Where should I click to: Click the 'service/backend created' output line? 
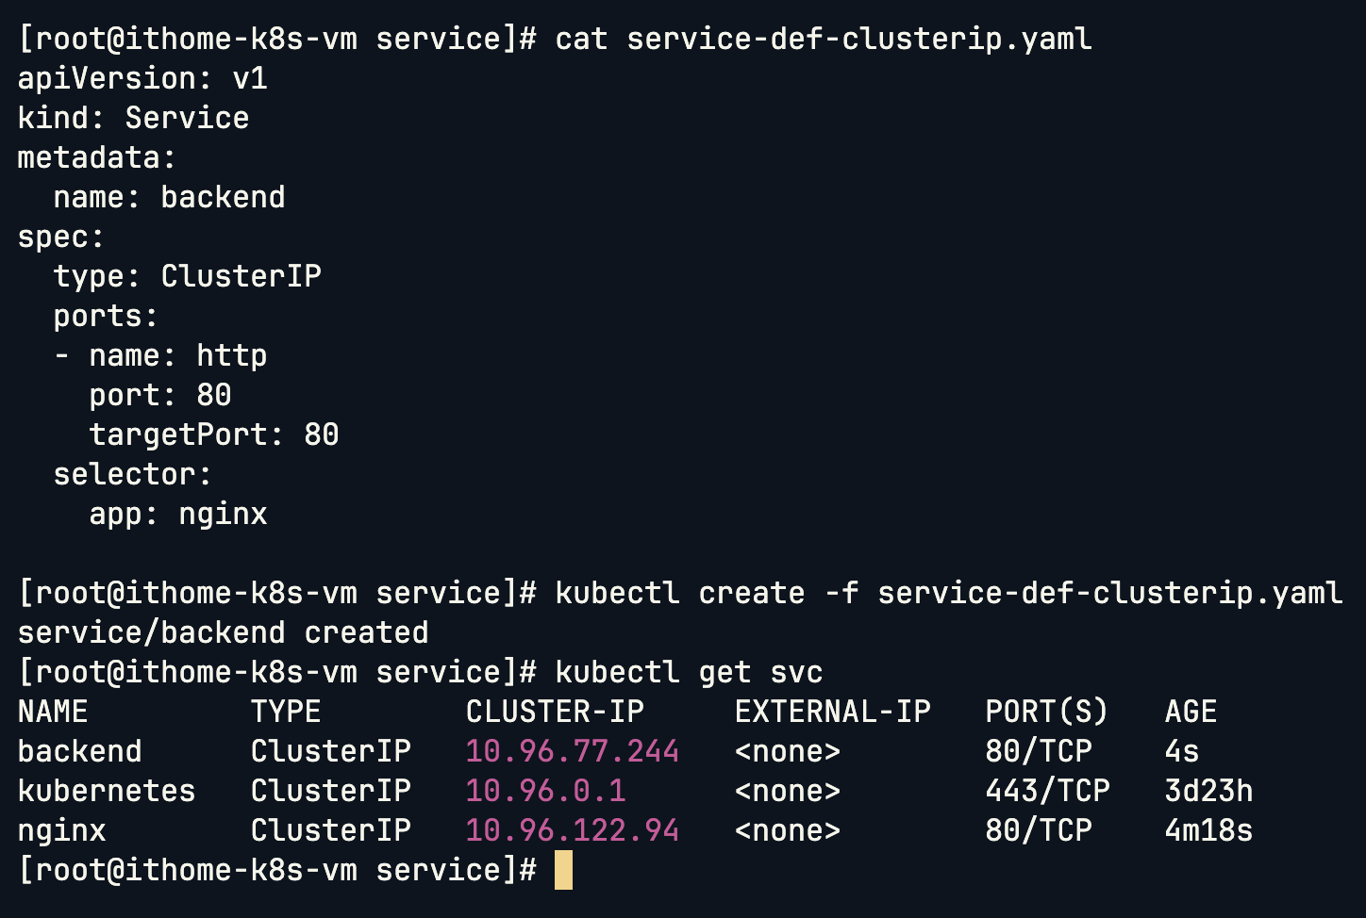point(224,632)
